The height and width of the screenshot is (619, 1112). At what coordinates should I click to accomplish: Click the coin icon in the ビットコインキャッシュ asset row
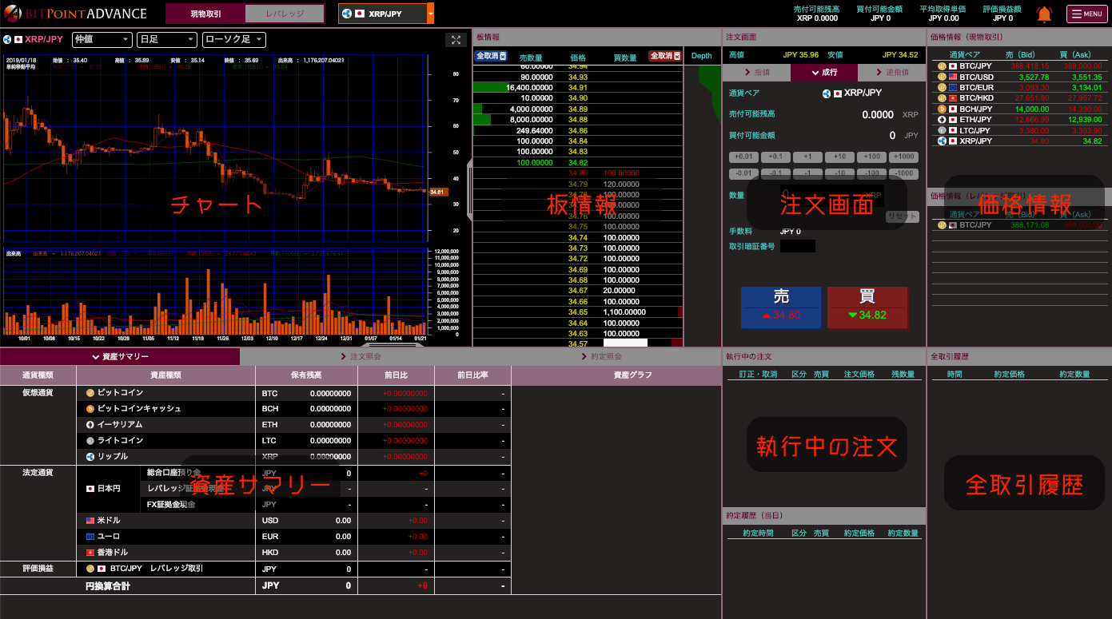pyautogui.click(x=90, y=409)
